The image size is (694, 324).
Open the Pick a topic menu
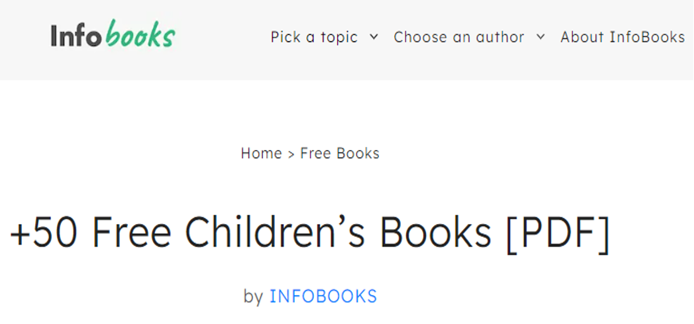pos(314,37)
